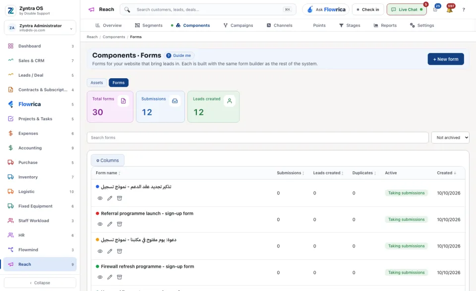Click the Guide me button

click(179, 55)
